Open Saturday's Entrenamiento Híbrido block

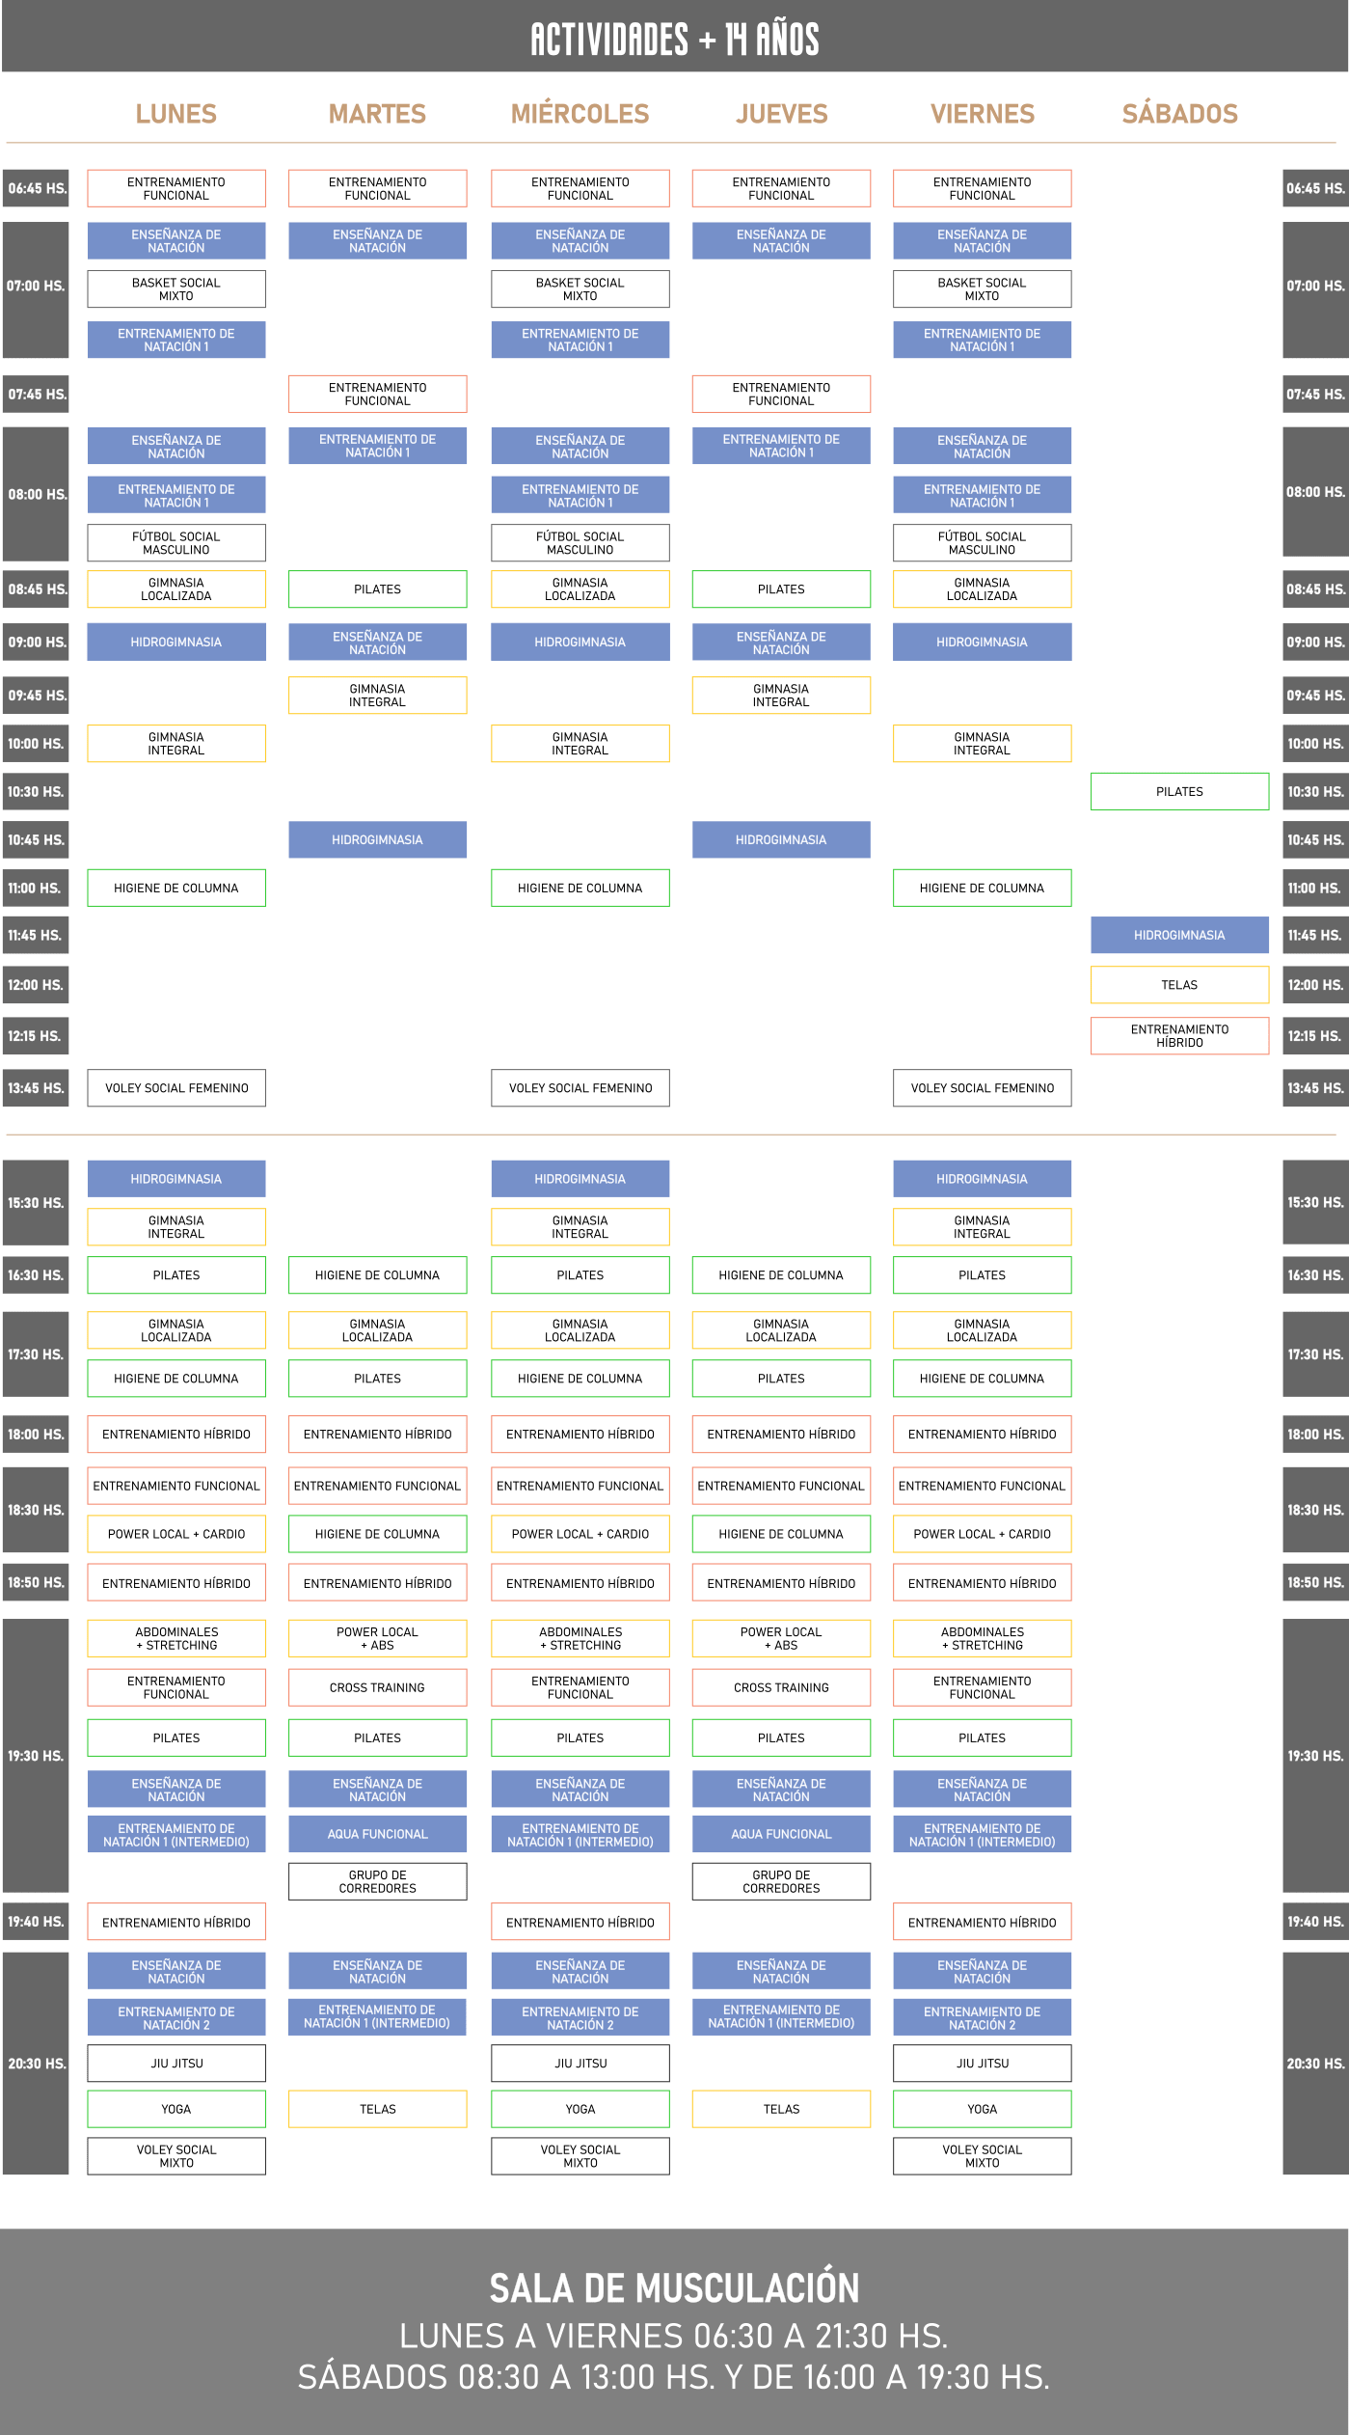(1179, 1036)
